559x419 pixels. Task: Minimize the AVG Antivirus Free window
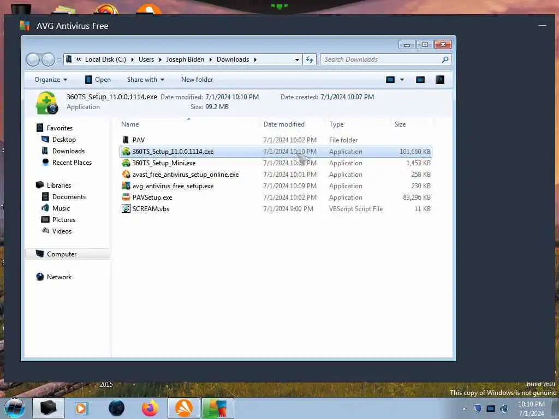[x=542, y=26]
